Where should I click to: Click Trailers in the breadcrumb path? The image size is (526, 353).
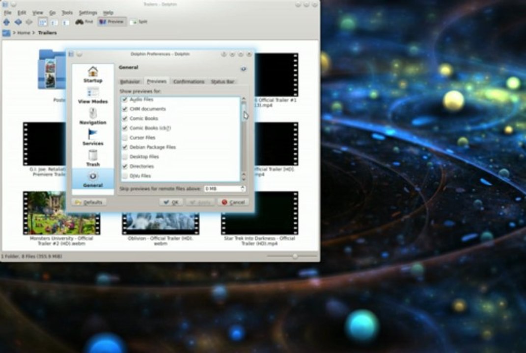[x=47, y=33]
